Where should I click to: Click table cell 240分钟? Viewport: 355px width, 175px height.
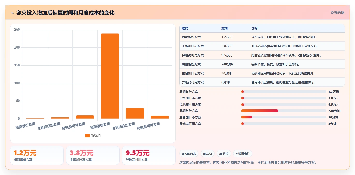(x=227, y=64)
